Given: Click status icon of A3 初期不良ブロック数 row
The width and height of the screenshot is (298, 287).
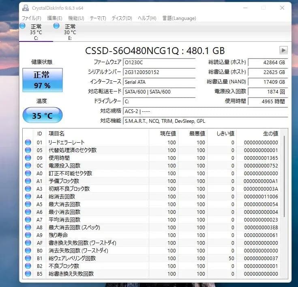Looking at the screenshot, I should click(x=28, y=189).
